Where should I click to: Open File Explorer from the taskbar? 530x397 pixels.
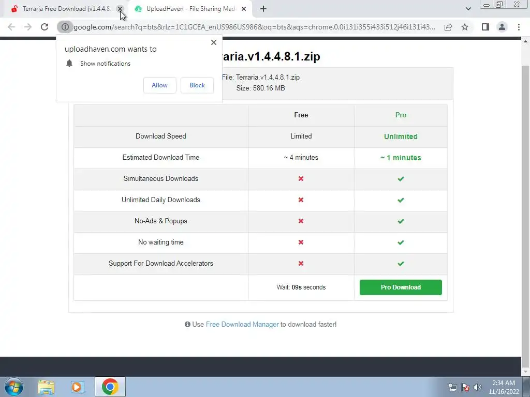(46, 387)
